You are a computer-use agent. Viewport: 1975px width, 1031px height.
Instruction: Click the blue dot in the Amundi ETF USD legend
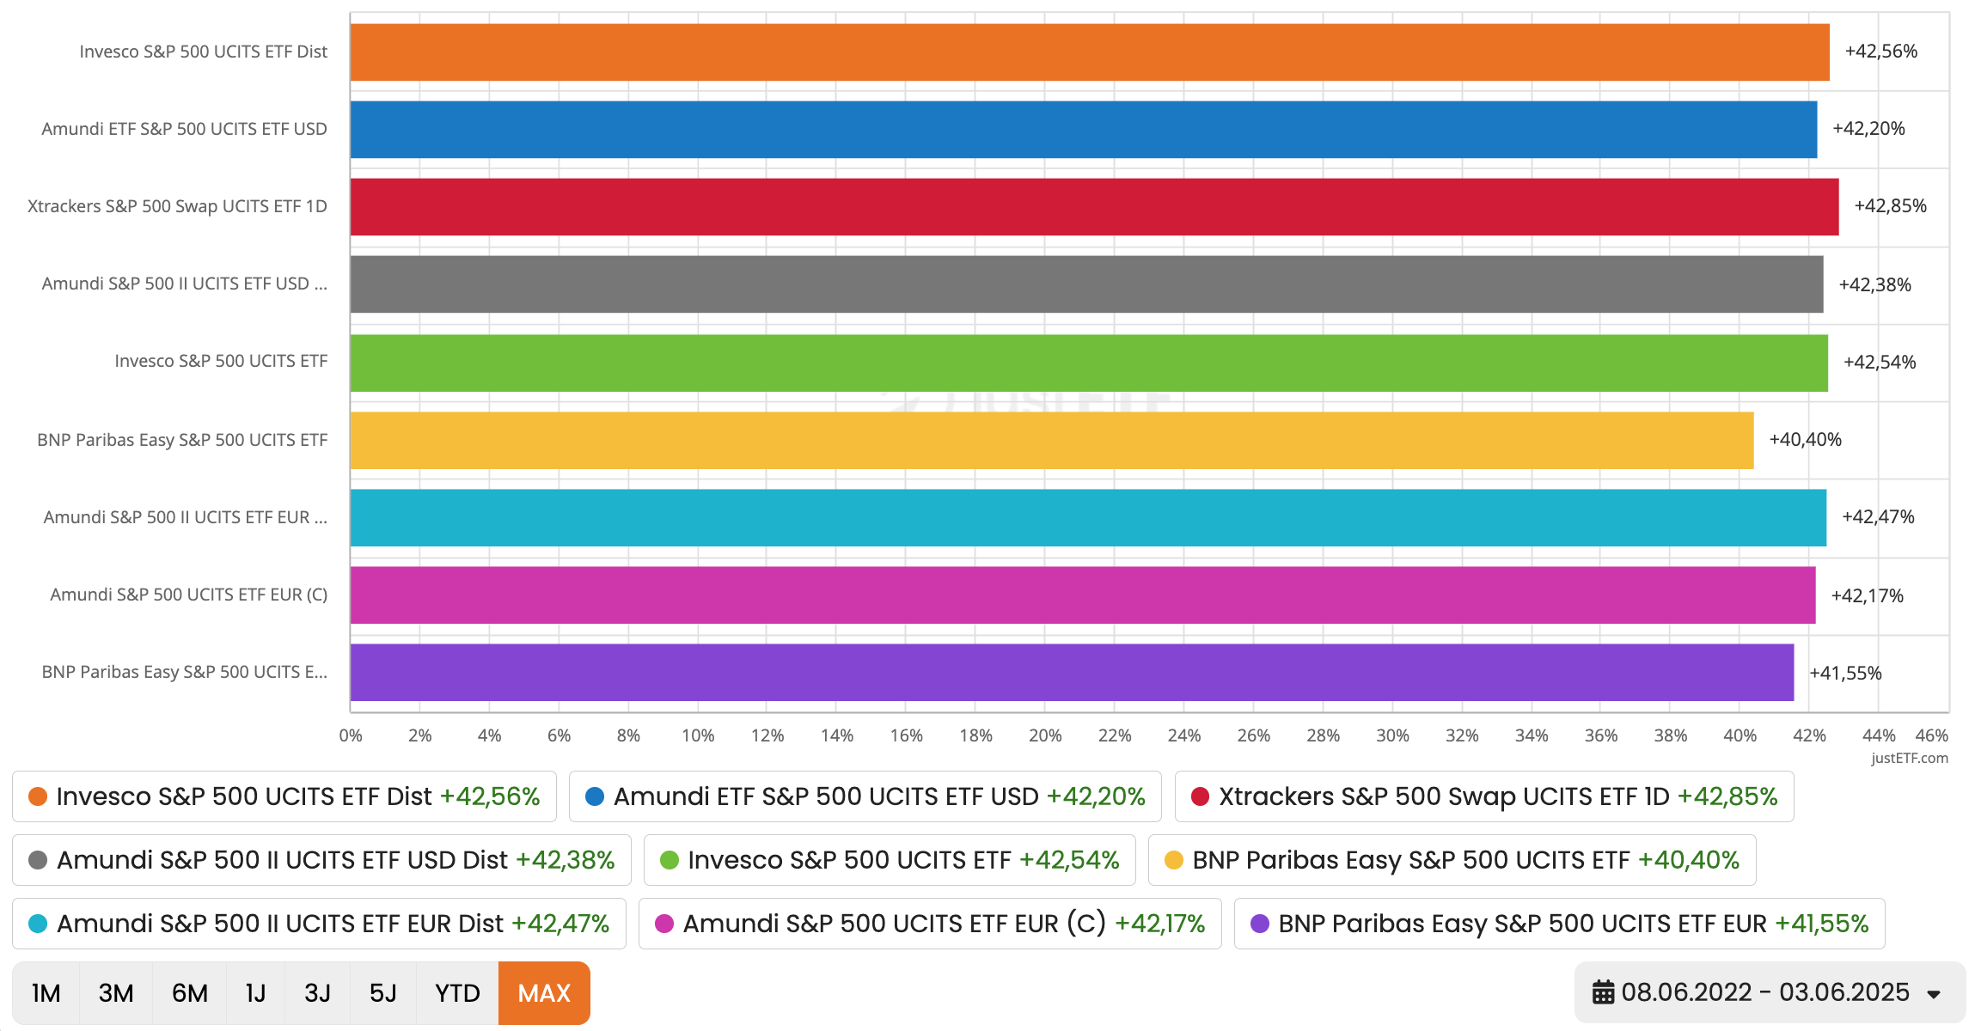click(594, 796)
